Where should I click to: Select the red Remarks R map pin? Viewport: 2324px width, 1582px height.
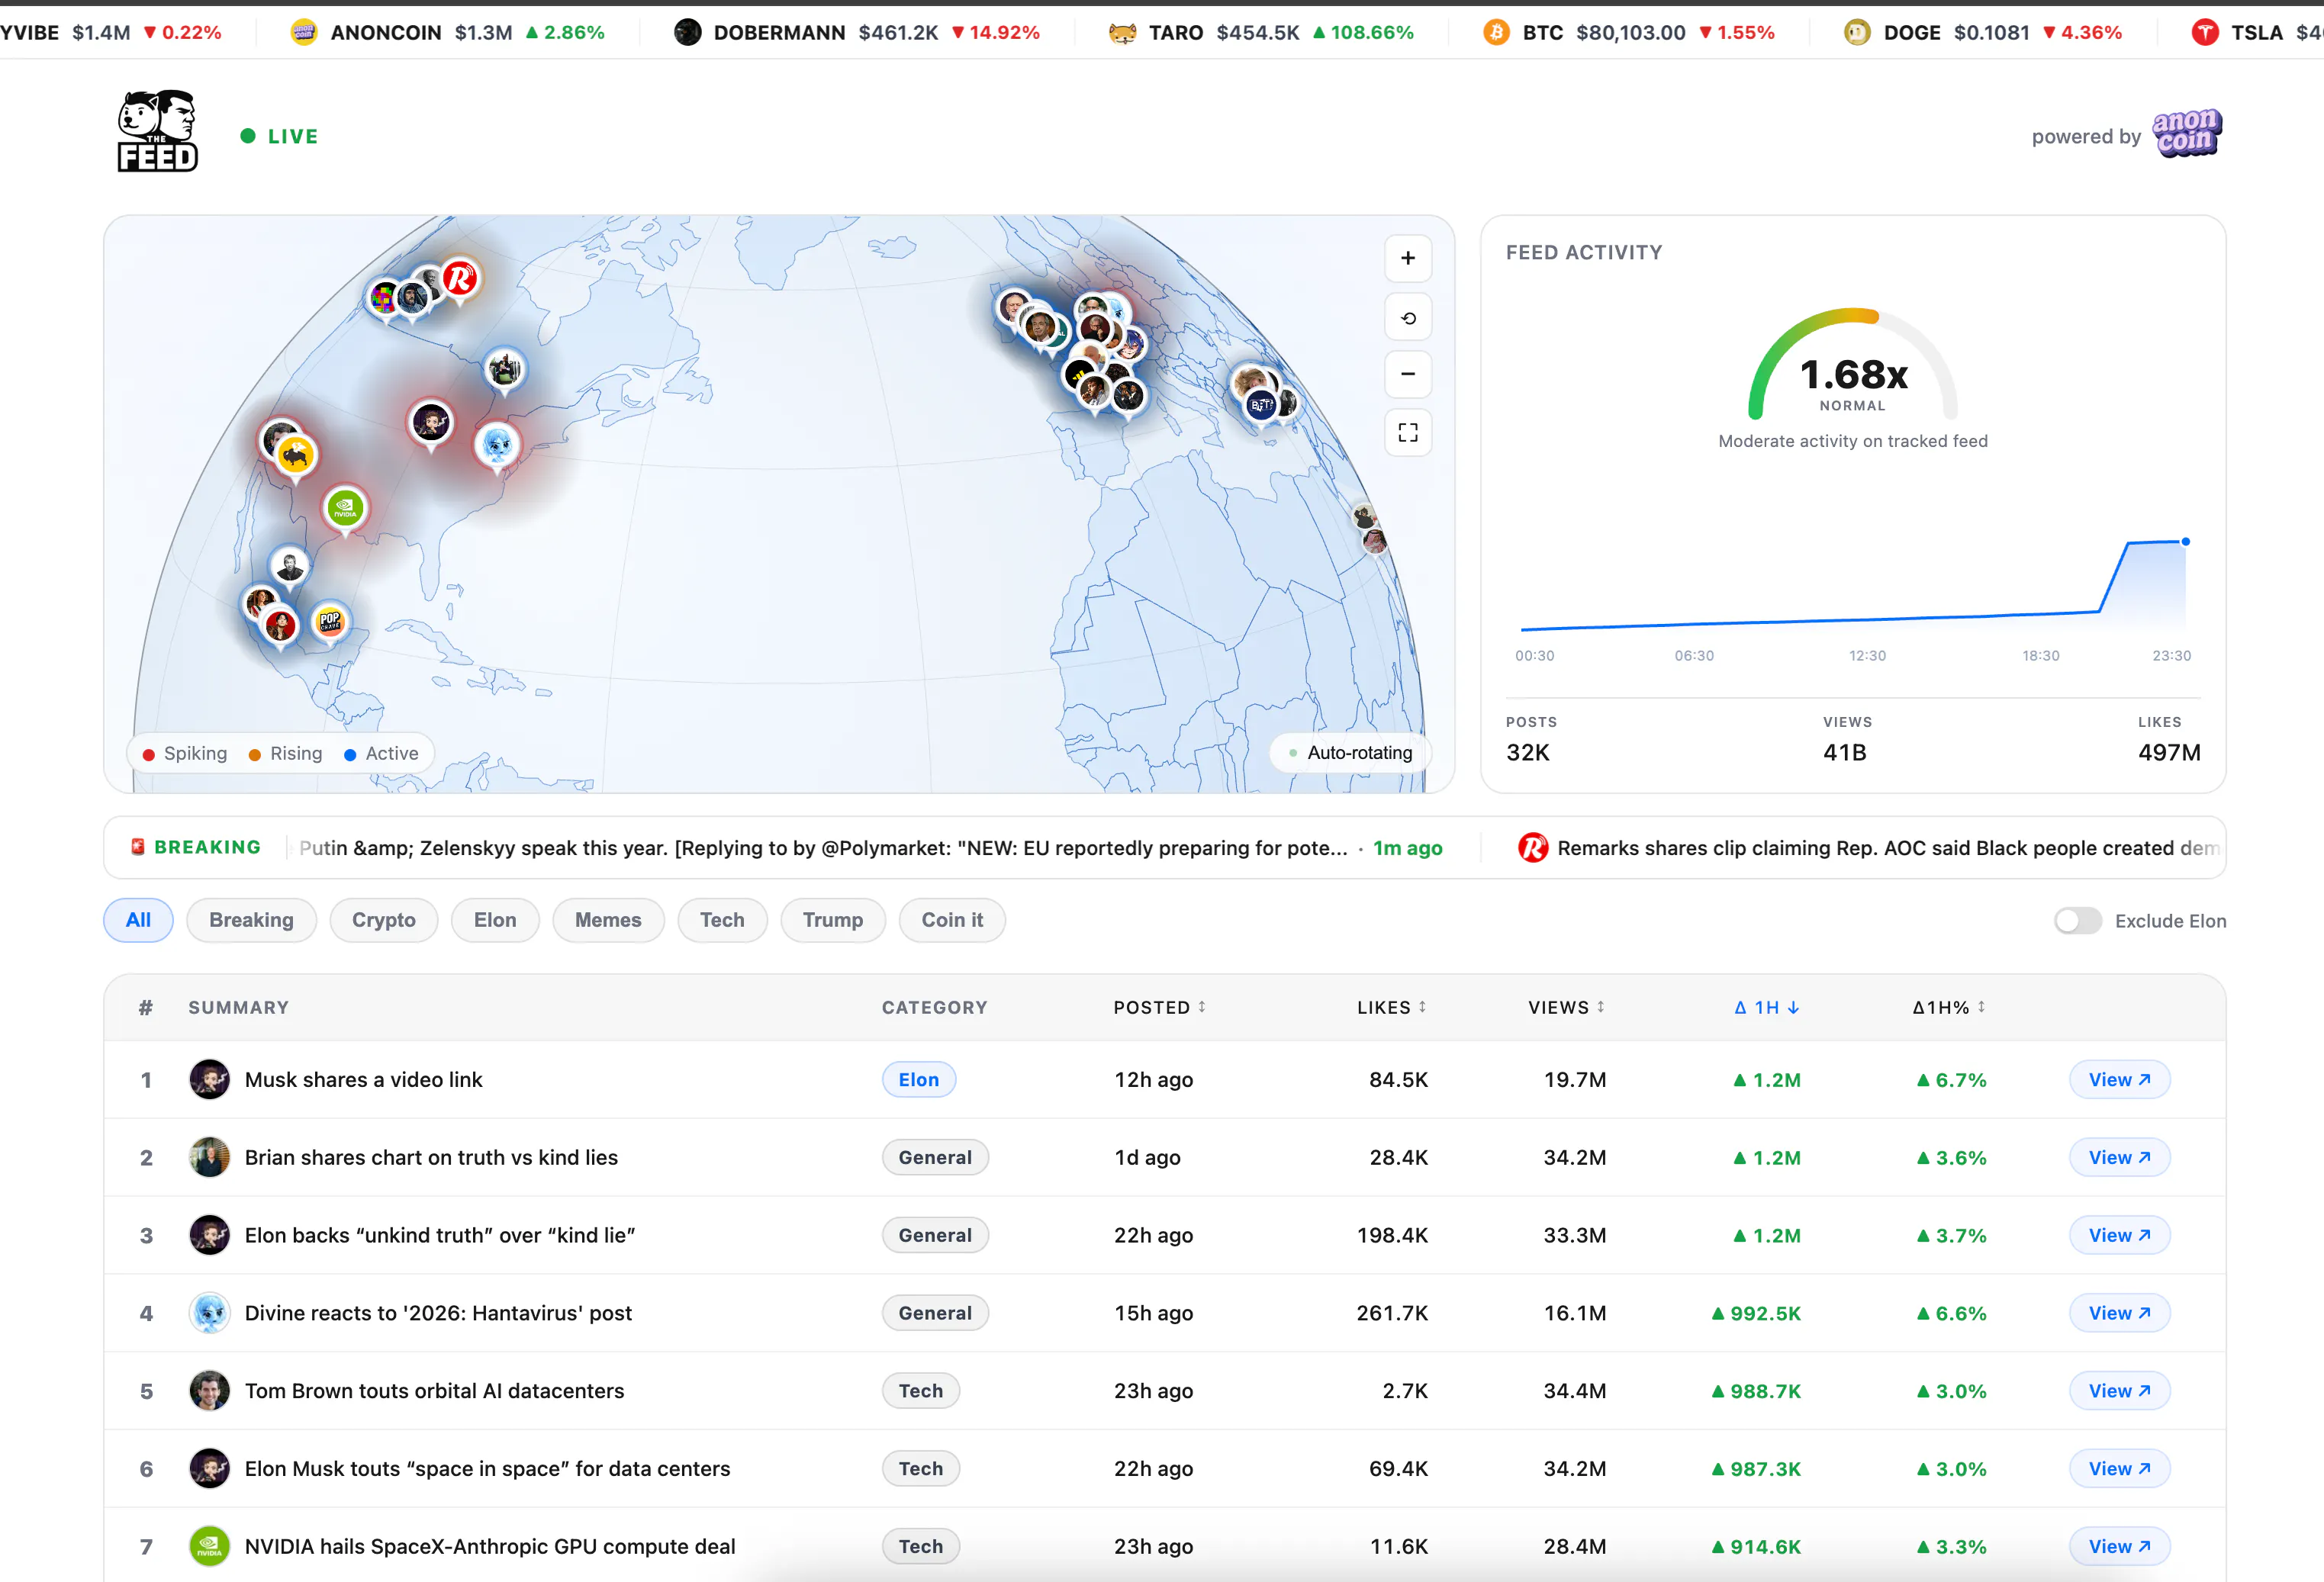[460, 278]
